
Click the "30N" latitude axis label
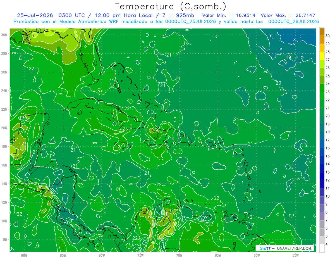coord(4,35)
